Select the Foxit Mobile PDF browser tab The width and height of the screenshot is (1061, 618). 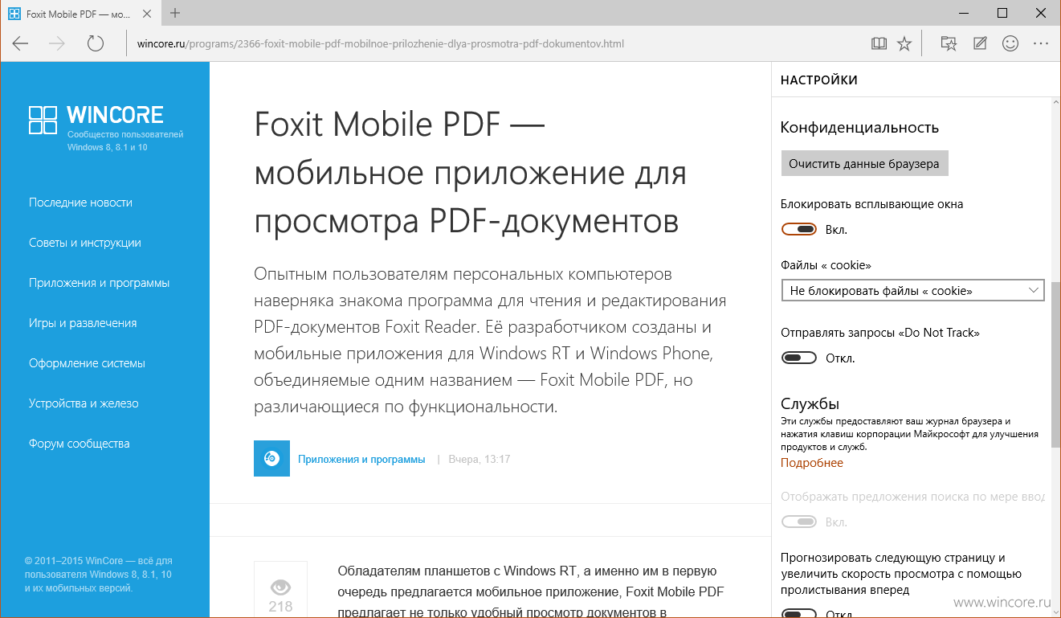tap(80, 14)
